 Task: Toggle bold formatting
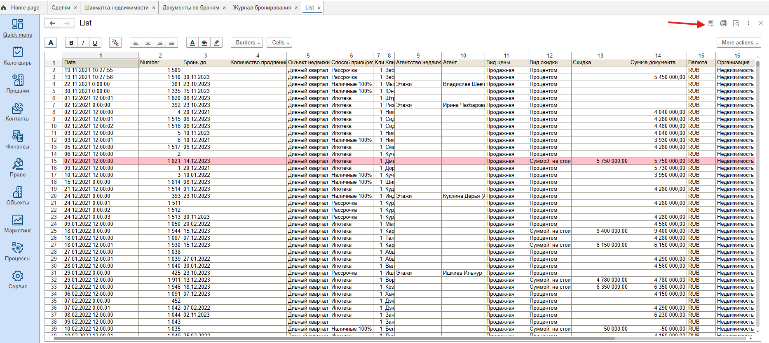click(71, 43)
